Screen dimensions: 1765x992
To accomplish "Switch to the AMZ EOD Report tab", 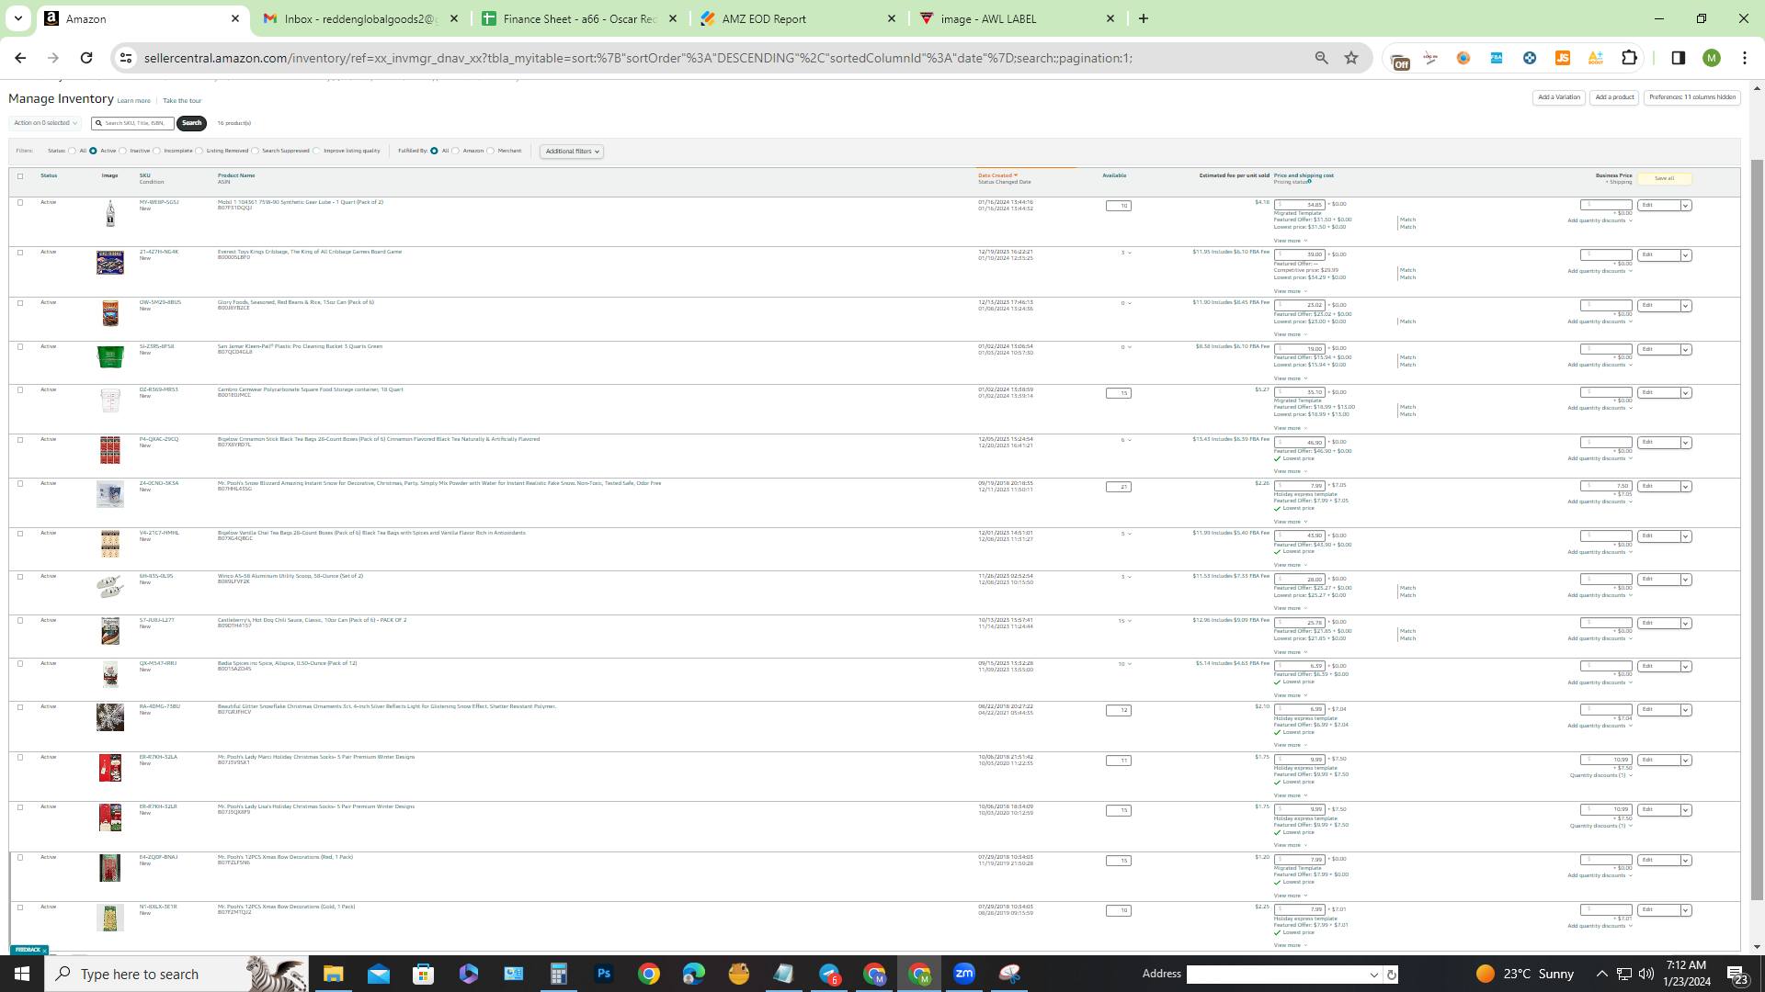I will click(799, 18).
